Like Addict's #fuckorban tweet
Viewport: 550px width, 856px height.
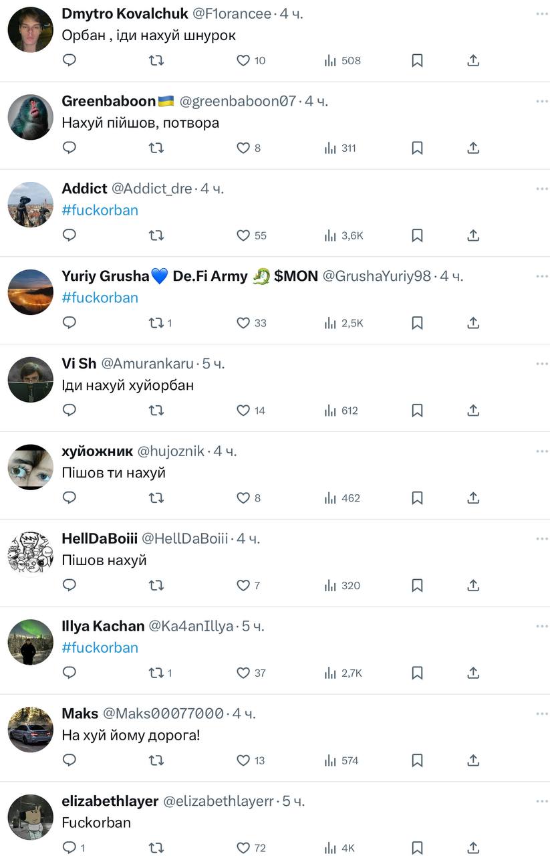coord(244,235)
